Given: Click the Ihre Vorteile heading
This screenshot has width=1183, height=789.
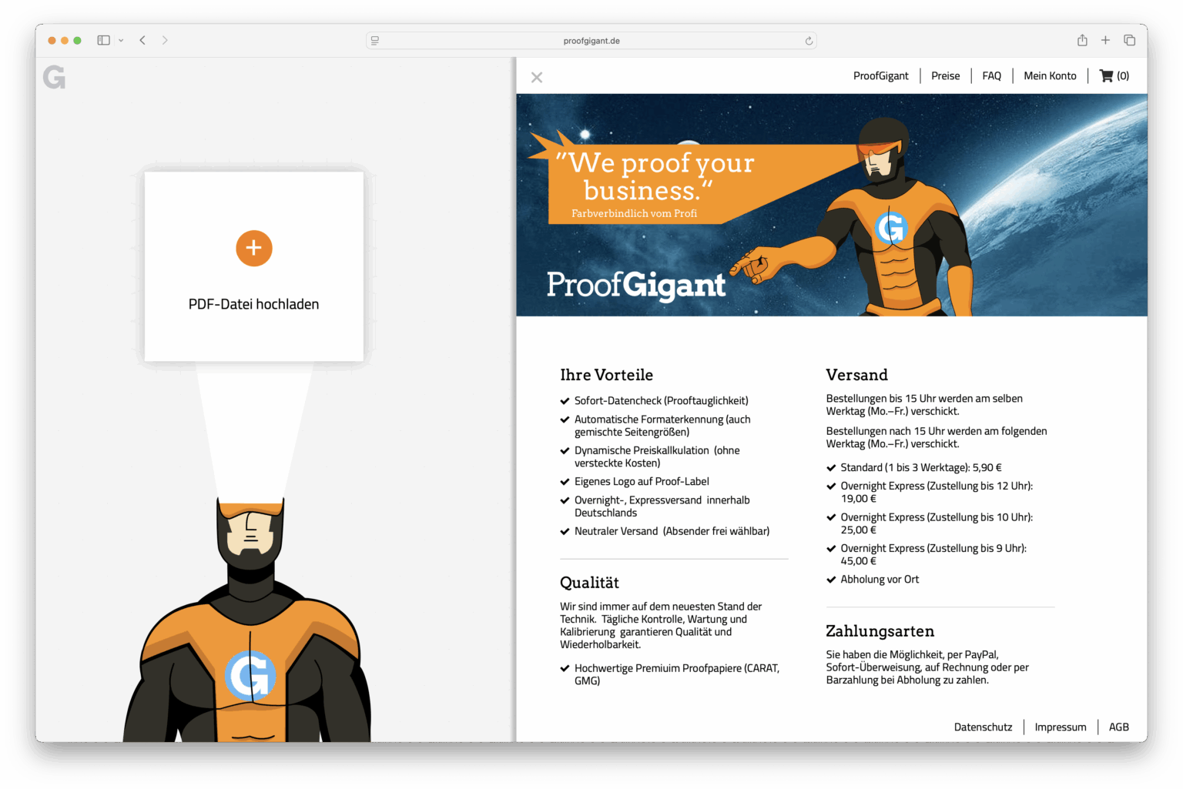Looking at the screenshot, I should 606,375.
